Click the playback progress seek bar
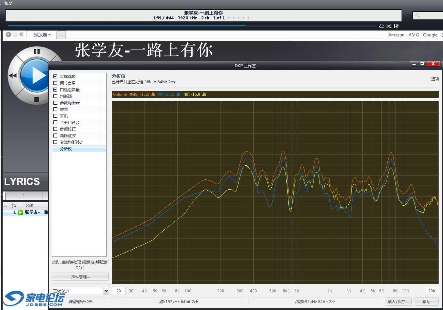The width and height of the screenshot is (443, 310). coord(192,26)
